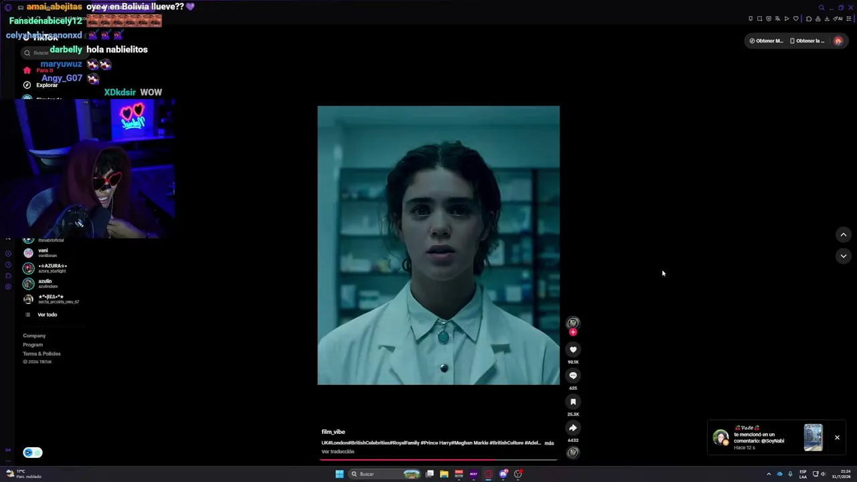
Task: Open the profile avatar in the top-right pill
Action: (838, 41)
